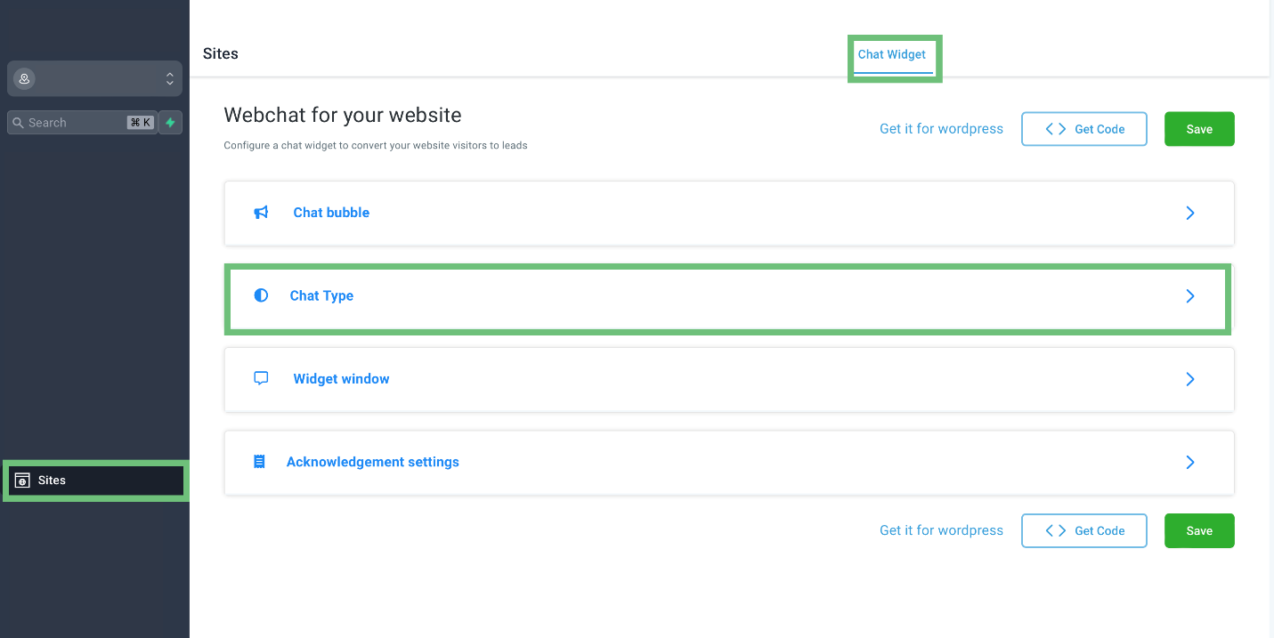Focus the sidebar Search field
Viewport: 1274px width, 638px height.
82,123
